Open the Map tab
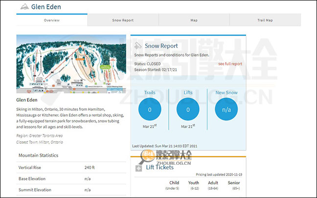Screen dimensions: 317x198 (x=194, y=20)
